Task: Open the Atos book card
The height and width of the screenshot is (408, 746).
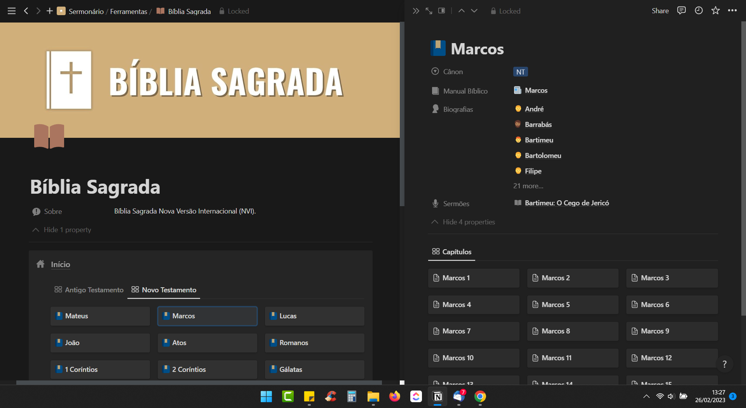Action: pos(207,343)
